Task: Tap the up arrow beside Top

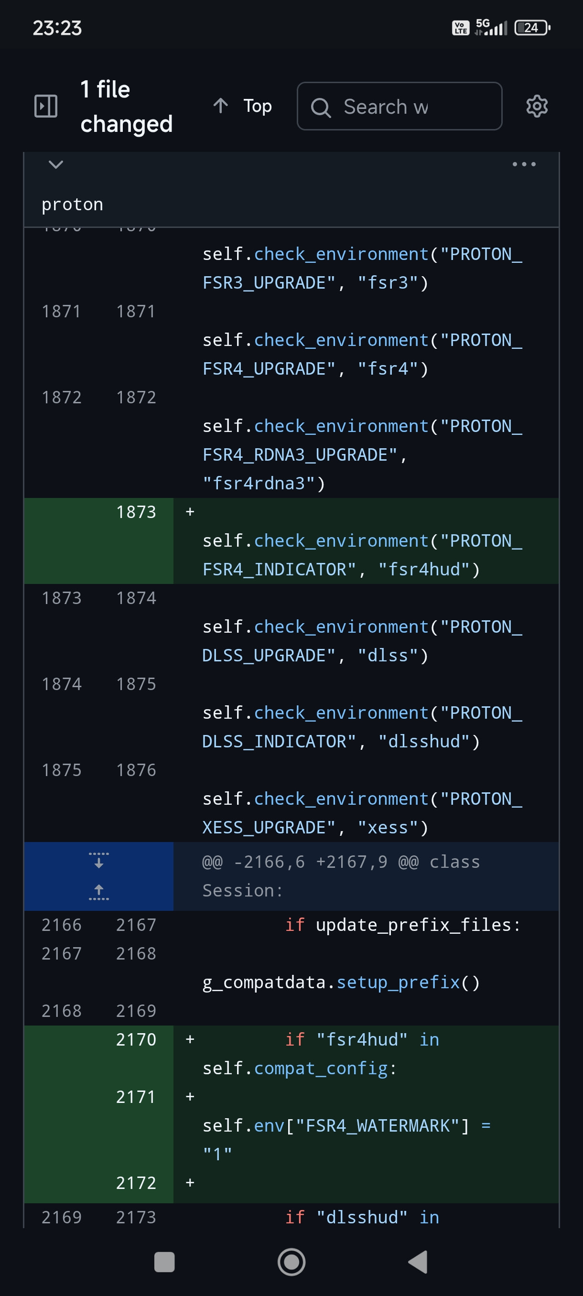Action: pyautogui.click(x=220, y=106)
